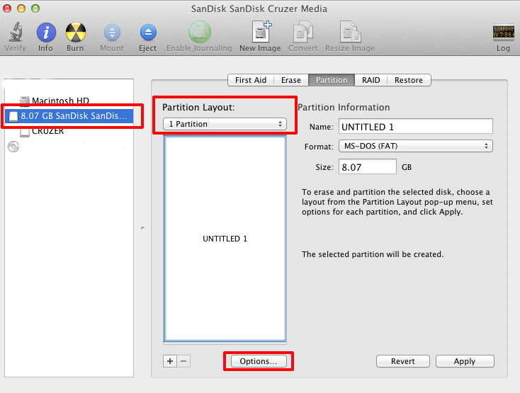This screenshot has width=520, height=393.
Task: Open the Log viewer icon
Action: [503, 32]
